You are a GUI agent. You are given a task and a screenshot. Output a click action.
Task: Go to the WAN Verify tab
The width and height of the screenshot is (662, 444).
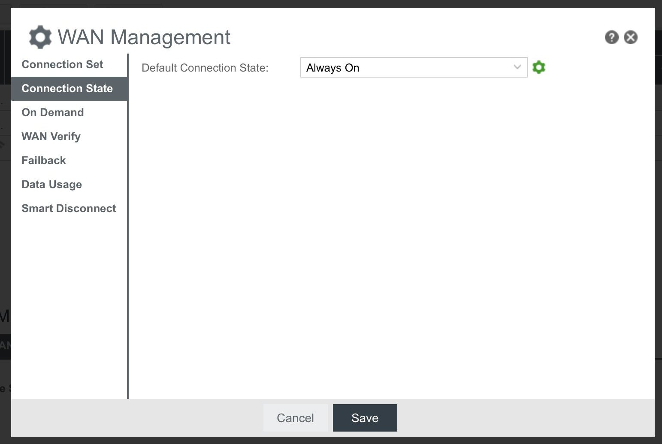tap(51, 137)
